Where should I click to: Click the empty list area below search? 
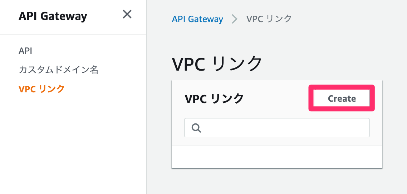click(277, 157)
